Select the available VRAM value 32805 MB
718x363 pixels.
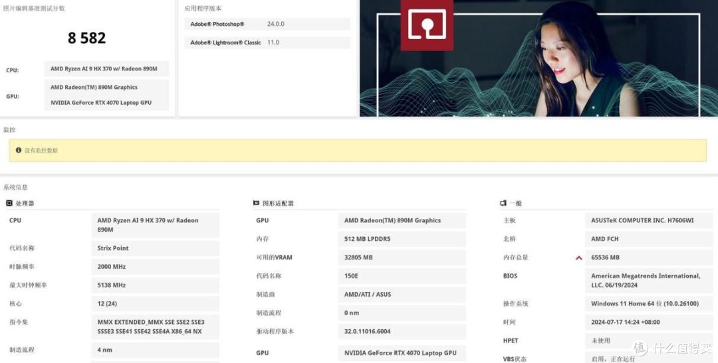(358, 257)
